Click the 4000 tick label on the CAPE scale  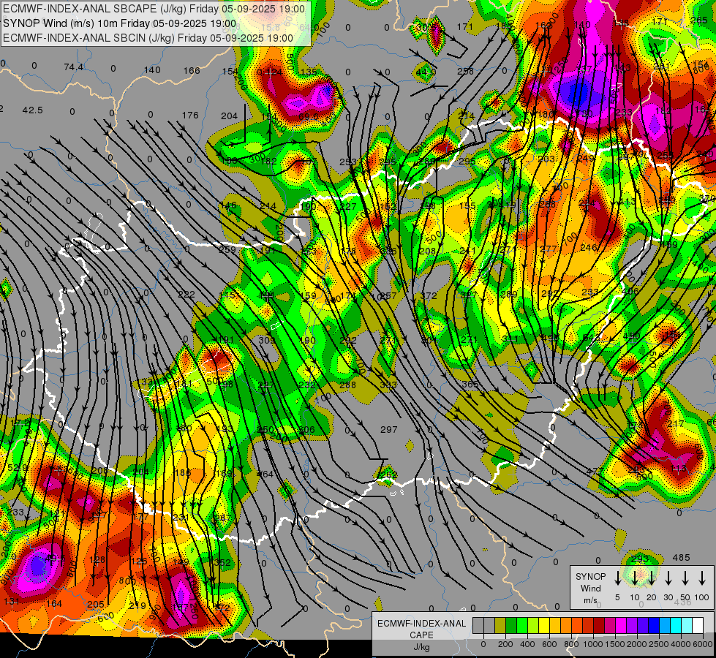coord(681,644)
